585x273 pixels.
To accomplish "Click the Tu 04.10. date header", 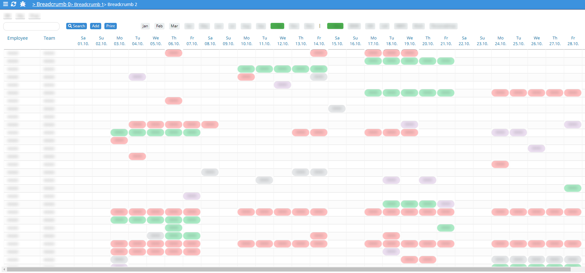I will coord(138,41).
